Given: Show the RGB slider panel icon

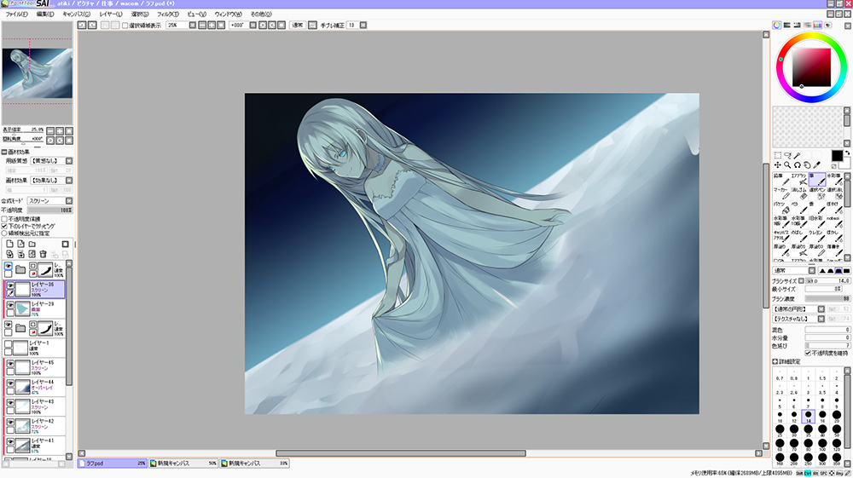Looking at the screenshot, I should point(786,25).
